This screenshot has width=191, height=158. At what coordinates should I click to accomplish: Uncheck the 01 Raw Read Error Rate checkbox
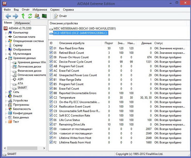point(51,48)
